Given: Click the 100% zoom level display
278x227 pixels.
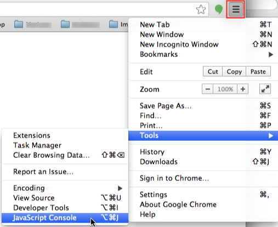Looking at the screenshot, I should (225, 89).
